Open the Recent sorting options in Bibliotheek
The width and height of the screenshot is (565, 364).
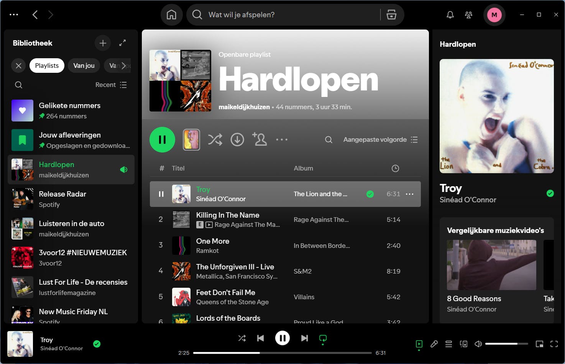point(111,85)
